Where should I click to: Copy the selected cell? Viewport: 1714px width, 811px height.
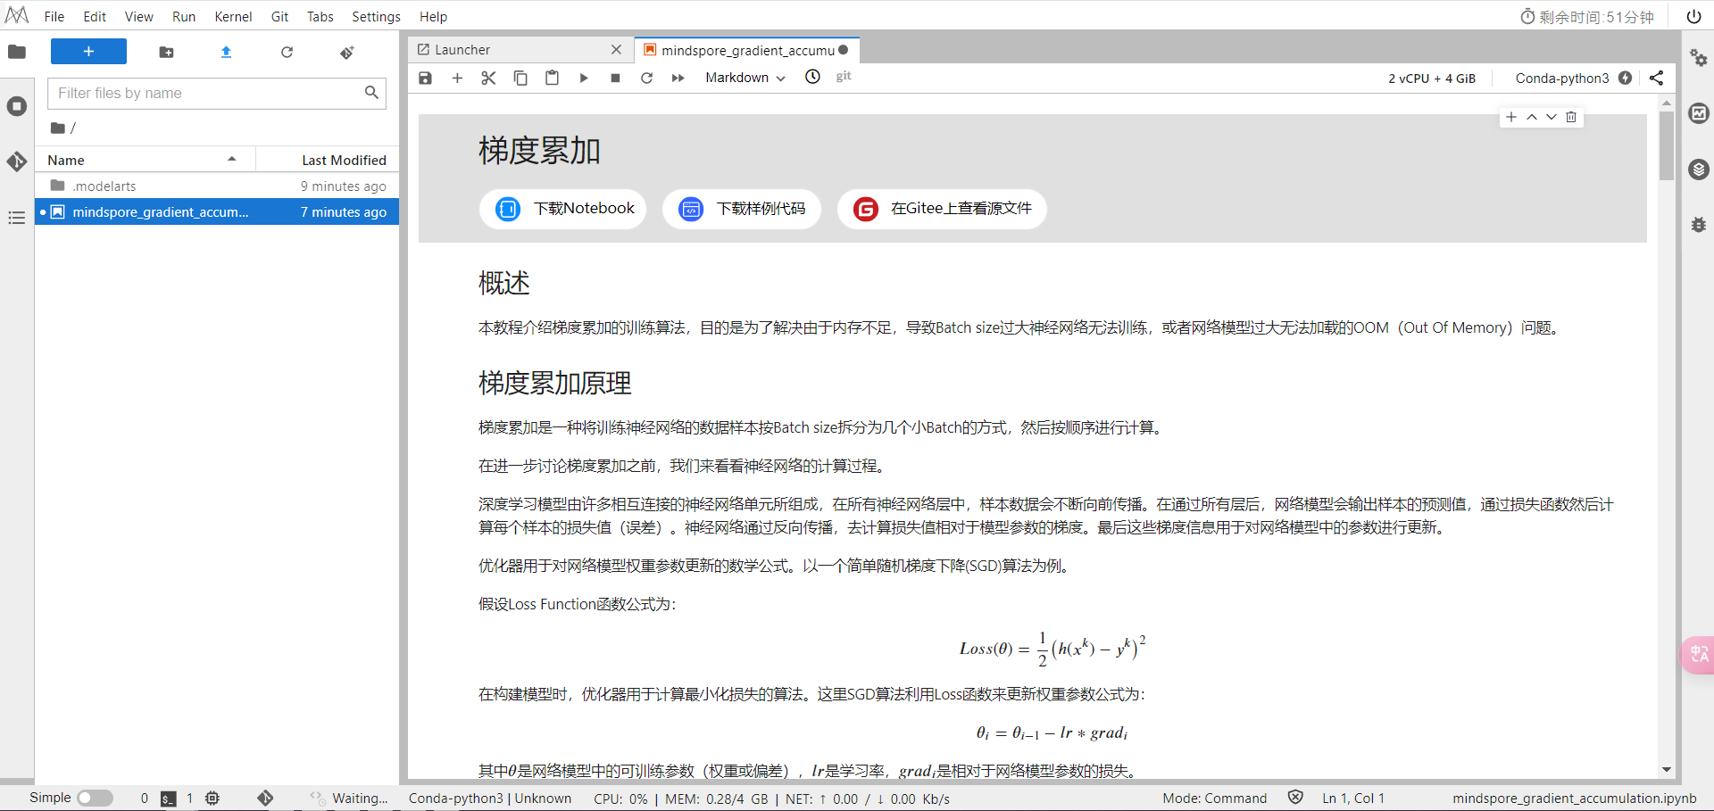520,78
